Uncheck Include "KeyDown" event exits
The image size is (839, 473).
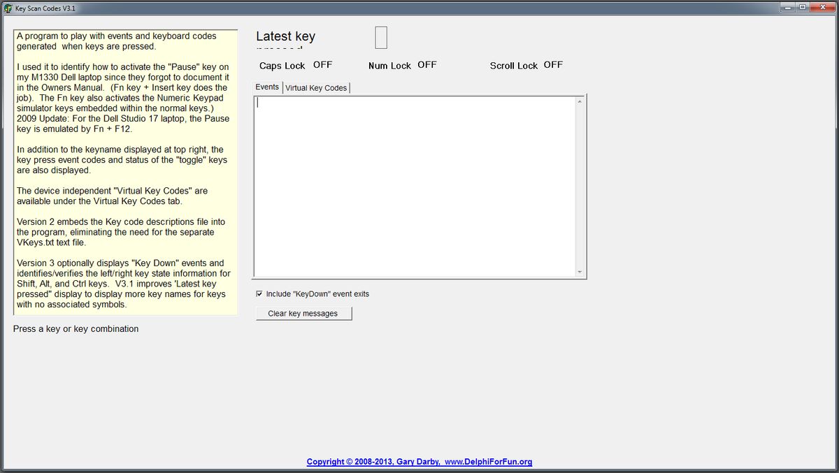click(259, 293)
